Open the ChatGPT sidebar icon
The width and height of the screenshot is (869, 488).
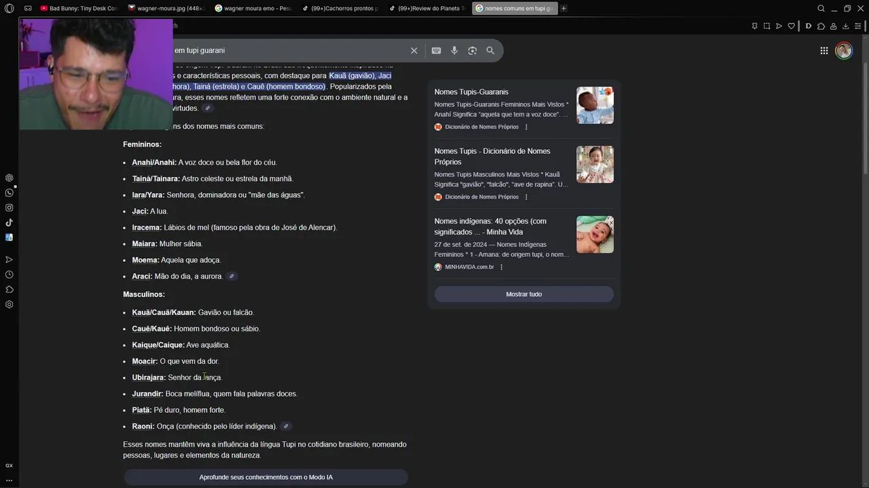(x=9, y=178)
